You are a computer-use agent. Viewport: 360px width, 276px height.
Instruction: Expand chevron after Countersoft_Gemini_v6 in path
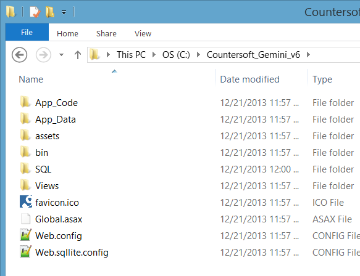click(308, 55)
